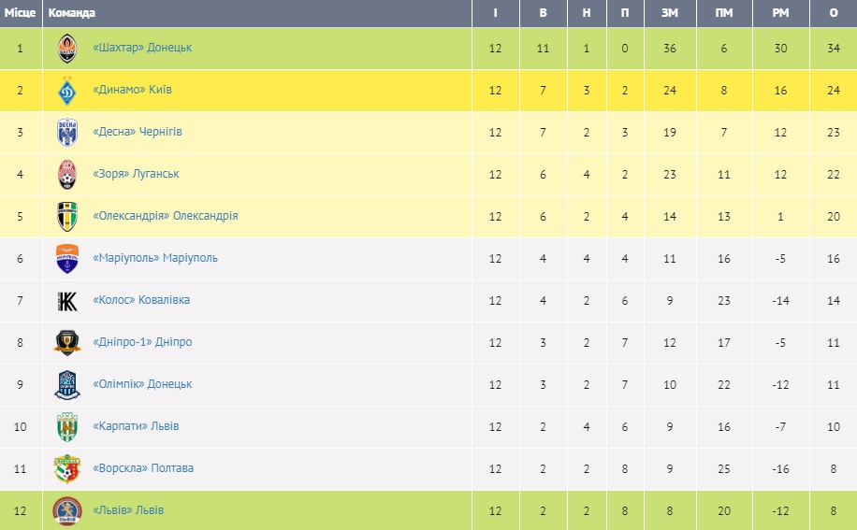Viewport: 857px width, 530px height.
Task: Click the Olimpik Donetsk crest
Action: click(x=66, y=384)
